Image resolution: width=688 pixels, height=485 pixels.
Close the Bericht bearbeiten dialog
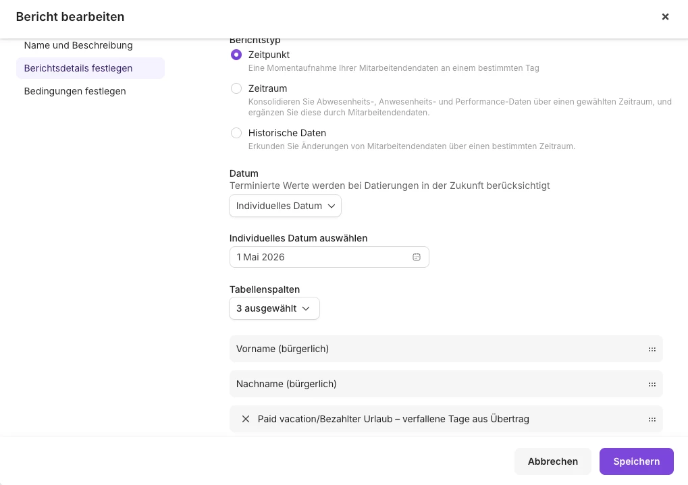point(665,17)
